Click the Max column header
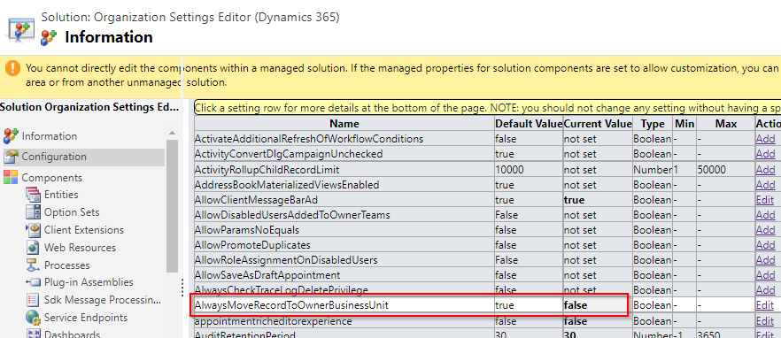The image size is (781, 338). 726,124
